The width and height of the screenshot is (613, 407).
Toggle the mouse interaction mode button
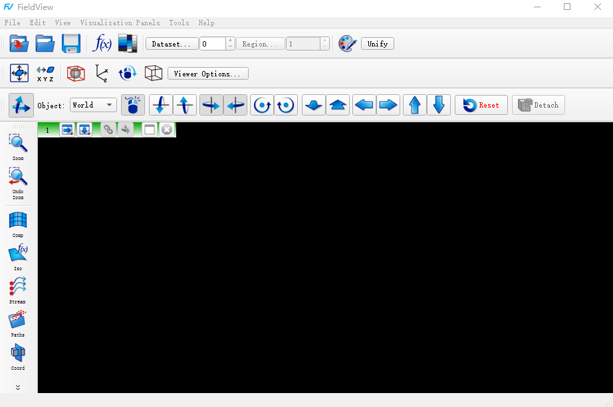[x=133, y=105]
